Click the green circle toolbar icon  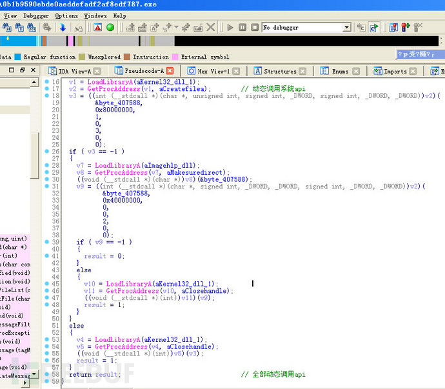110,28
